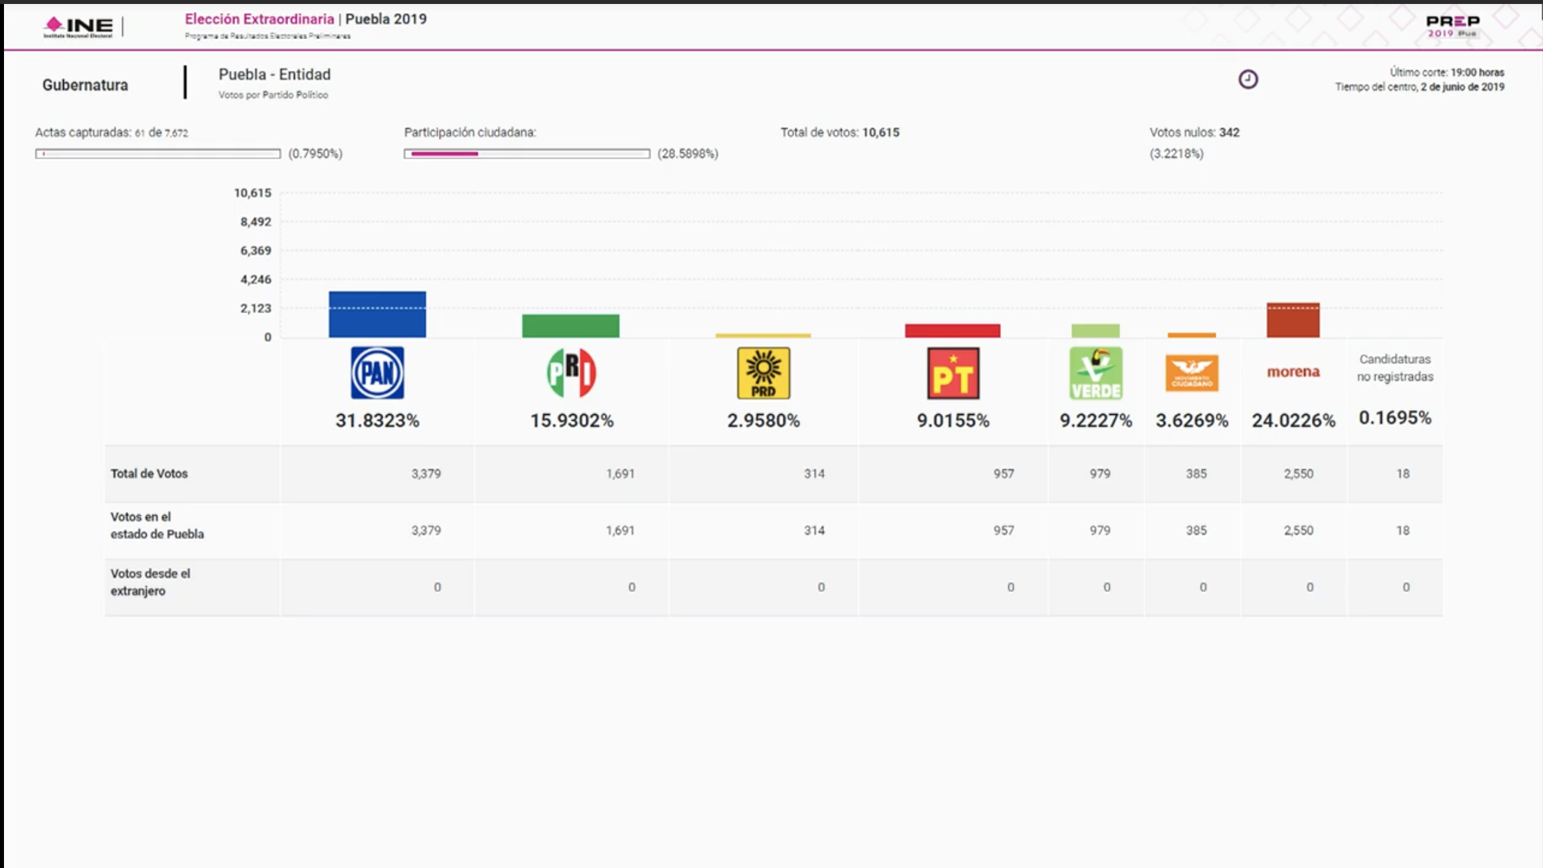Click the PRD sun logo

point(764,373)
